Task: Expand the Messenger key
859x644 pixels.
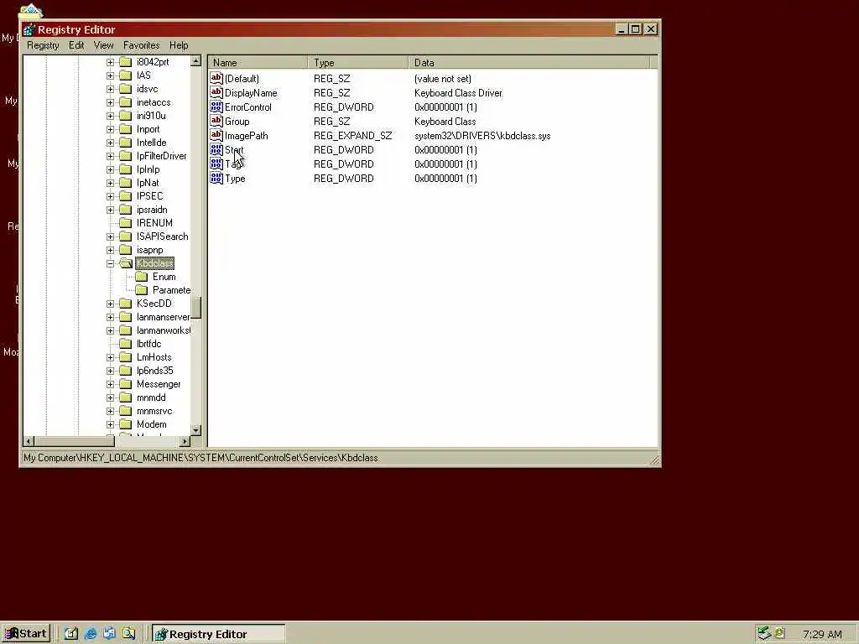Action: [110, 384]
